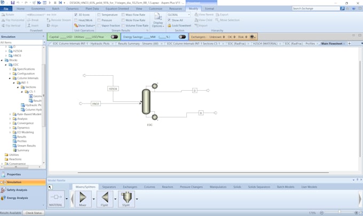Click the pointer select-mode icon in the Model Palette
The height and width of the screenshot is (216, 363).
50,187
